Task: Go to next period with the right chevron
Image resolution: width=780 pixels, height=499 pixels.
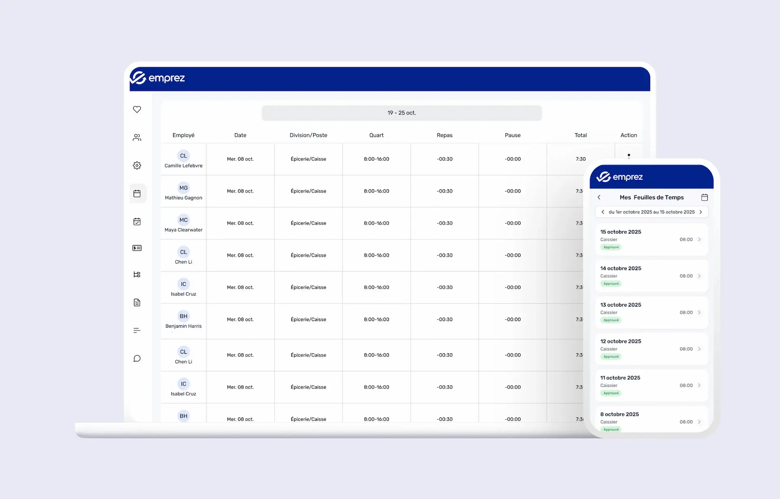Action: [701, 212]
